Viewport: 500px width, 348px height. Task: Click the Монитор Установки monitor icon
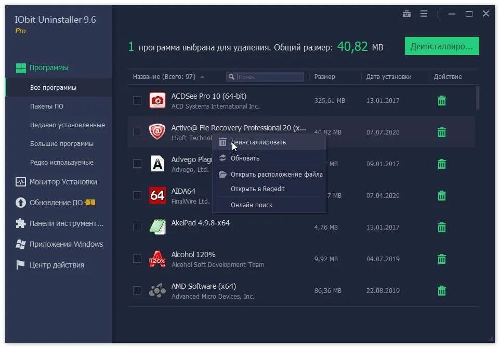point(21,182)
